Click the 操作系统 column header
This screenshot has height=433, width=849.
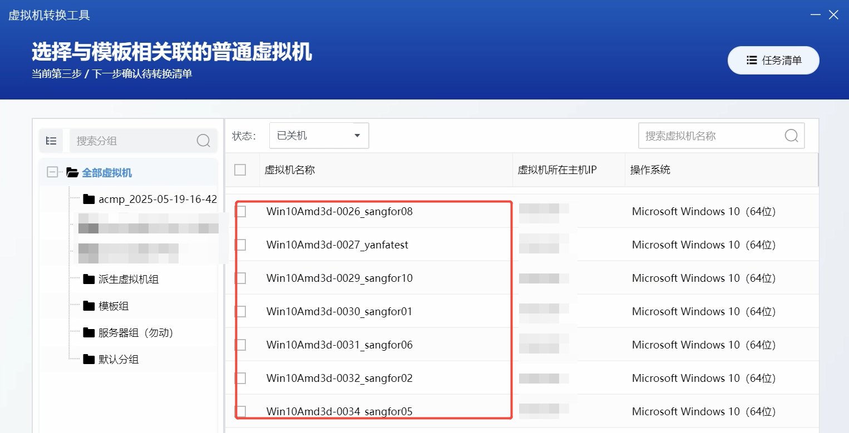point(650,170)
